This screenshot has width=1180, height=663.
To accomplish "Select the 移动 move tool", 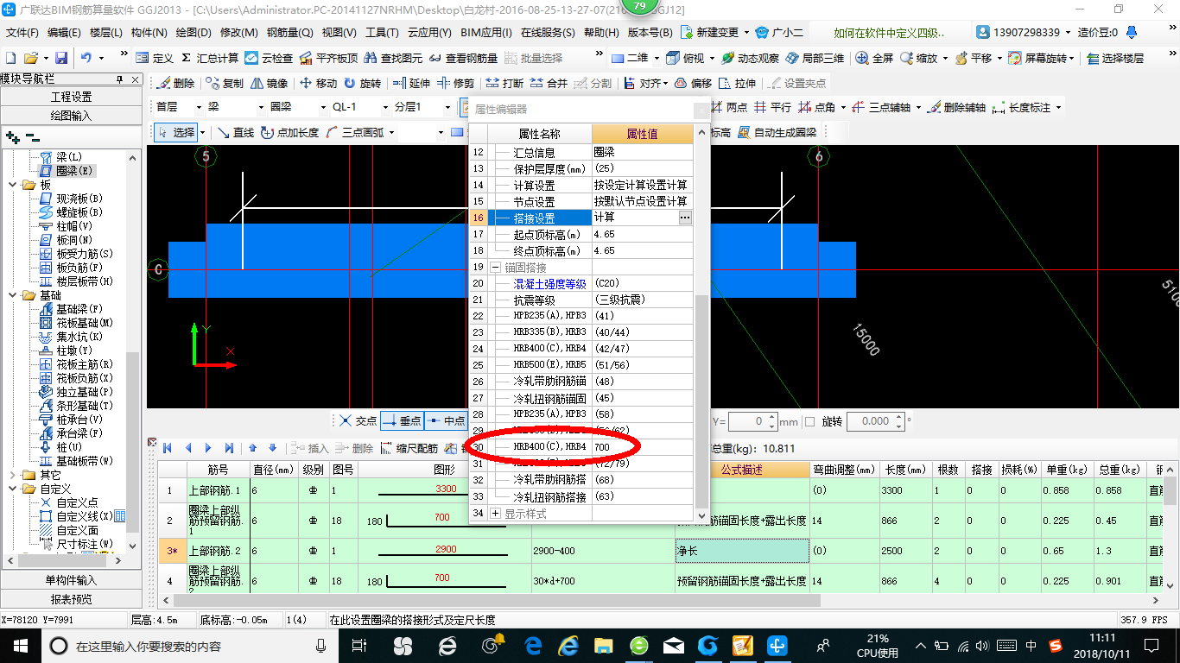I will (319, 84).
